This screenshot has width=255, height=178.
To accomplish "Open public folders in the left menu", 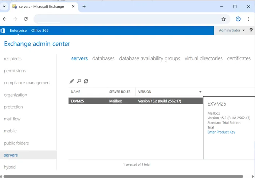I will (x=16, y=143).
